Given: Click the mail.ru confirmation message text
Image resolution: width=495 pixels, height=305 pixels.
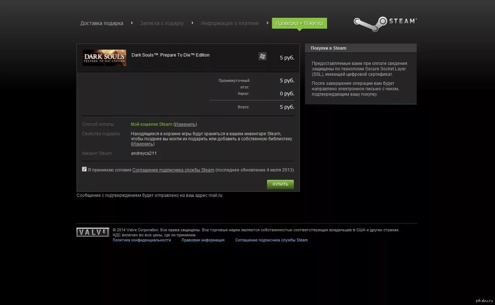Looking at the screenshot, I should click(149, 195).
